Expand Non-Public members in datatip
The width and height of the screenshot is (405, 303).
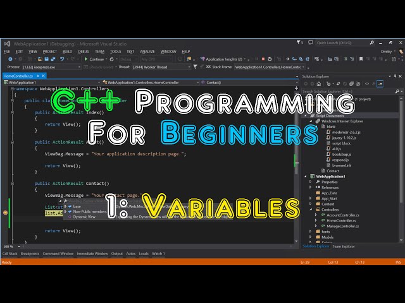[65, 211]
